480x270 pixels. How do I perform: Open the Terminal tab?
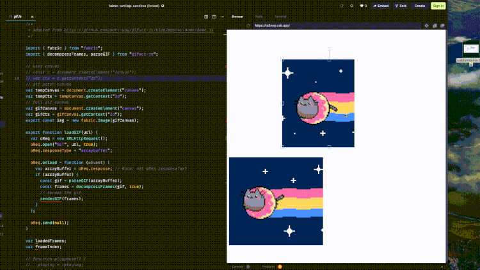coord(280,16)
